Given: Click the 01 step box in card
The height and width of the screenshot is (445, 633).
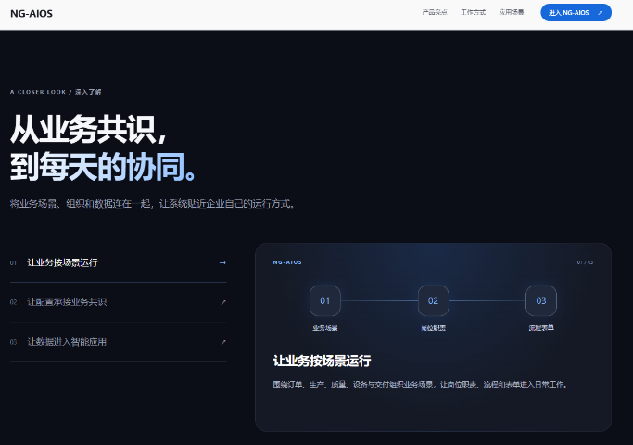Looking at the screenshot, I should (x=325, y=300).
